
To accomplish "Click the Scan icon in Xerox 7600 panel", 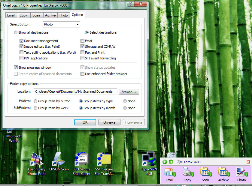I will (206, 172).
